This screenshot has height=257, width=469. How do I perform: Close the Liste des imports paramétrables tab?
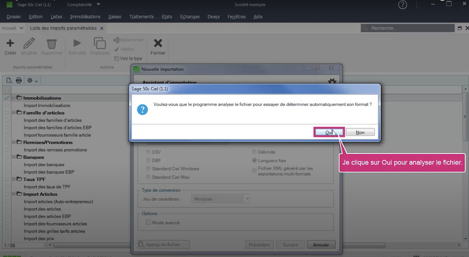[102, 28]
